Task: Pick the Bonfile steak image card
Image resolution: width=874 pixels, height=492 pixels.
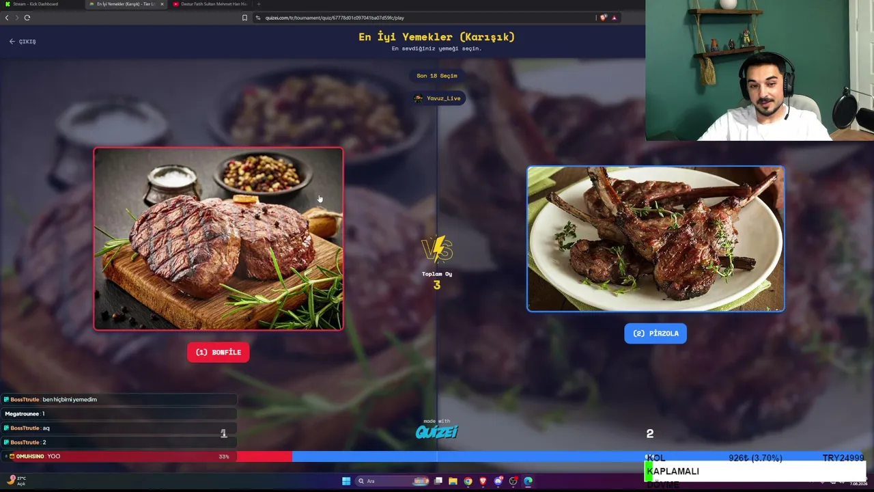Action: pos(218,239)
